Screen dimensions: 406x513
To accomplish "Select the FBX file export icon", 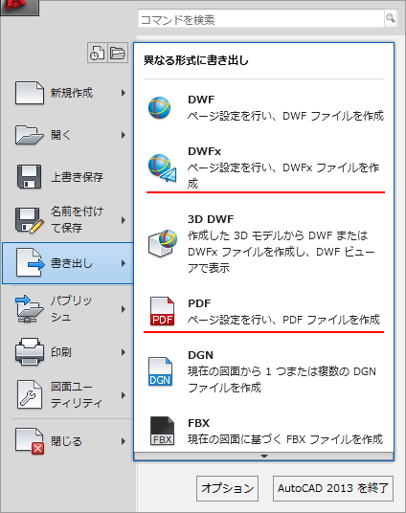I will tap(162, 431).
